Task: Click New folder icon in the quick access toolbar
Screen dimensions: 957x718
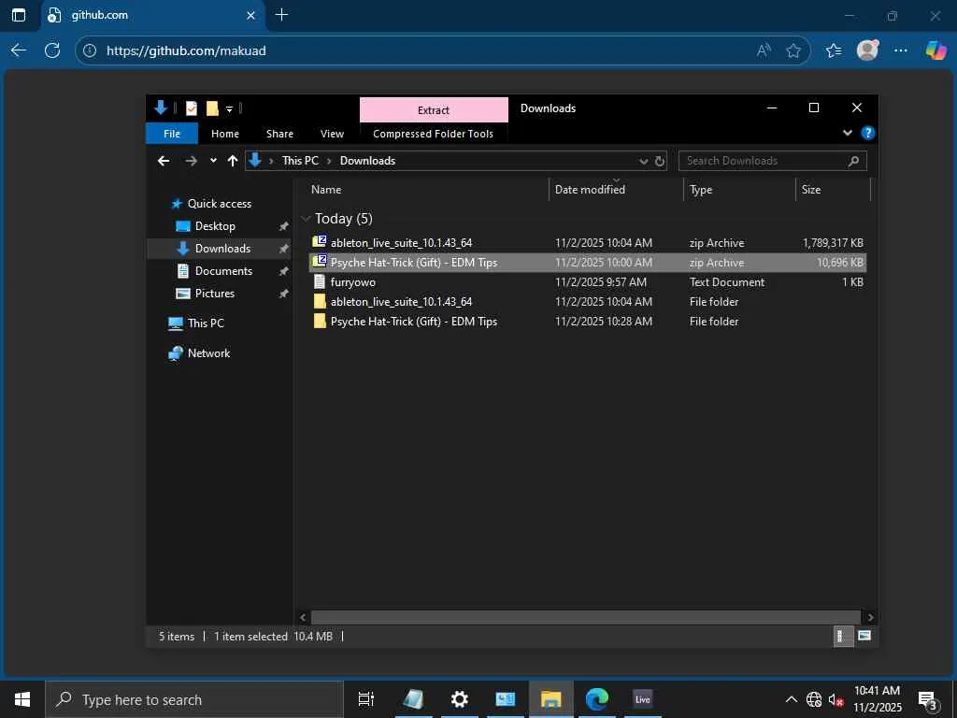Action: pos(212,108)
